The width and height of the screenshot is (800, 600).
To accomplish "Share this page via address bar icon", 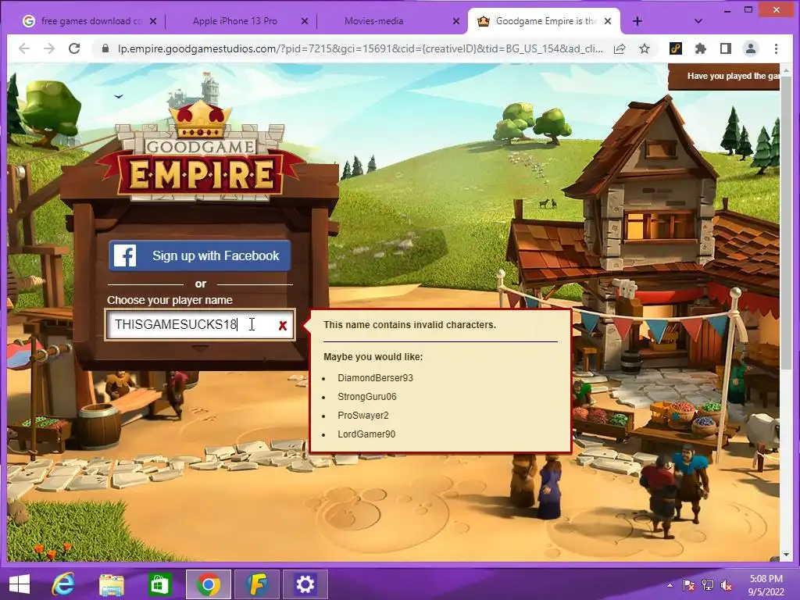I will click(x=620, y=48).
